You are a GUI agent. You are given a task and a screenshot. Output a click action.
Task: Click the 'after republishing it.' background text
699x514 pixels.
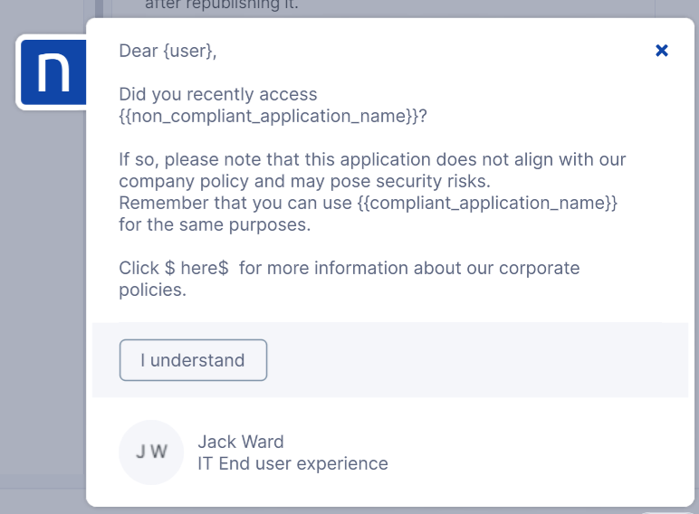point(222,5)
